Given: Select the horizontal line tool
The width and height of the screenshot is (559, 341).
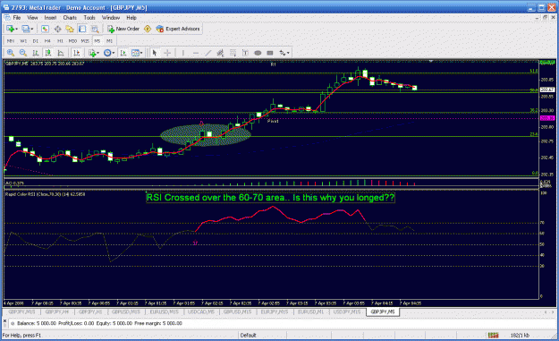Looking at the screenshot, I should pos(195,53).
